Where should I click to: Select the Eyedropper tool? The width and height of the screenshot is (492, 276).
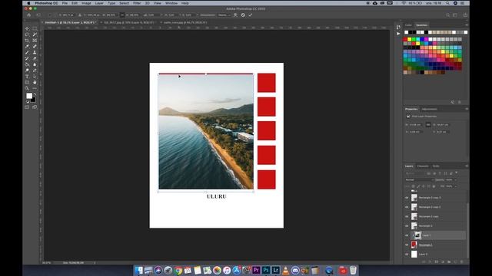27,46
